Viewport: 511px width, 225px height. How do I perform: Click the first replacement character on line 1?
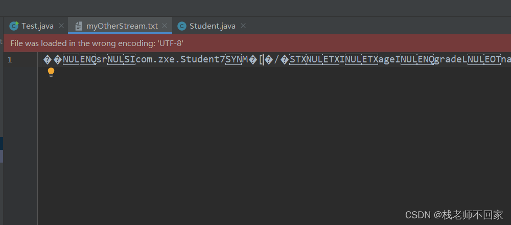pos(48,60)
